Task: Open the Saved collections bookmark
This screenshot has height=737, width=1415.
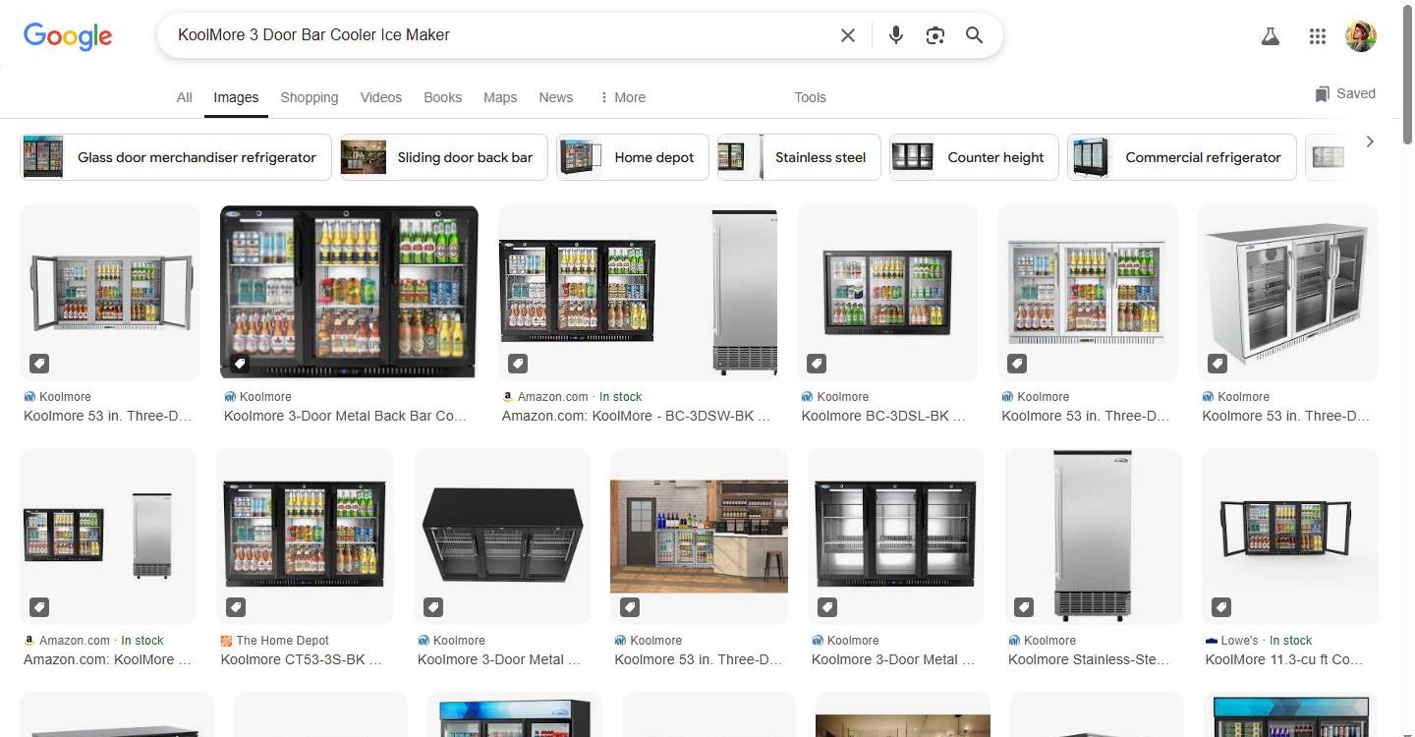Action: point(1345,94)
